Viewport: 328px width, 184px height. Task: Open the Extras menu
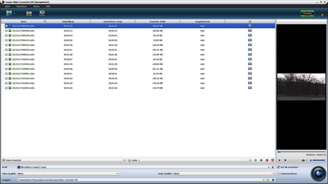tap(37, 6)
